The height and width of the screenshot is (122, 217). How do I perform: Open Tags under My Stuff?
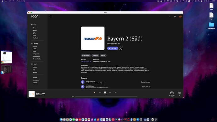click(x=34, y=70)
